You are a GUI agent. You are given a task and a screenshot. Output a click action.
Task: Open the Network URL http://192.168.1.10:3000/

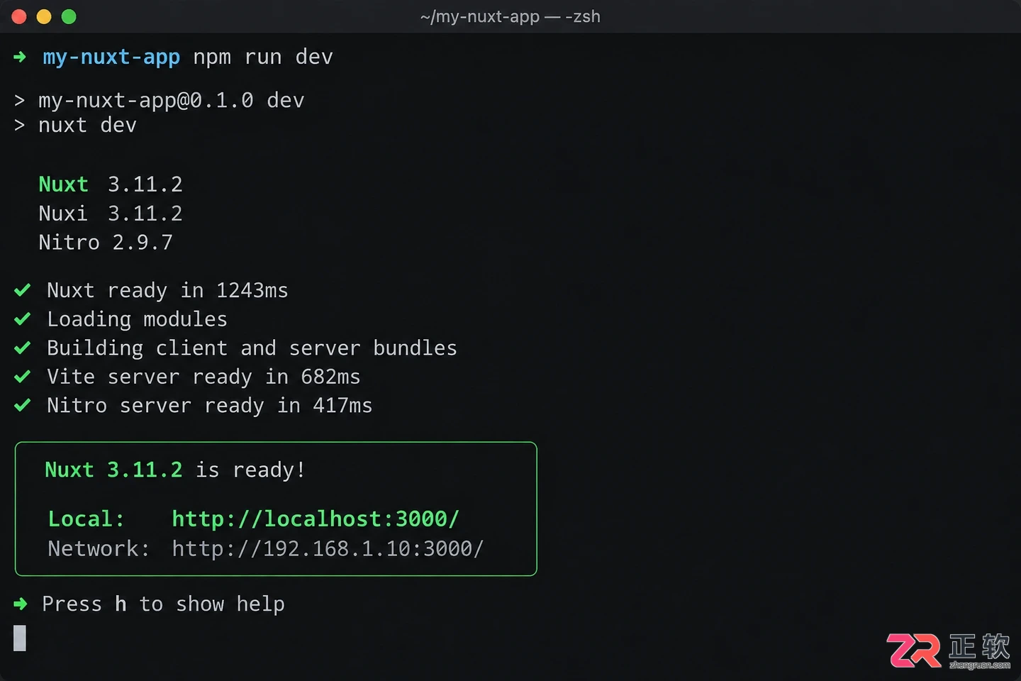pos(328,549)
